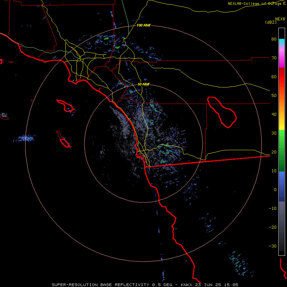Click the 100 NMI range ring label
This screenshot has height=287, width=287.
143,25
